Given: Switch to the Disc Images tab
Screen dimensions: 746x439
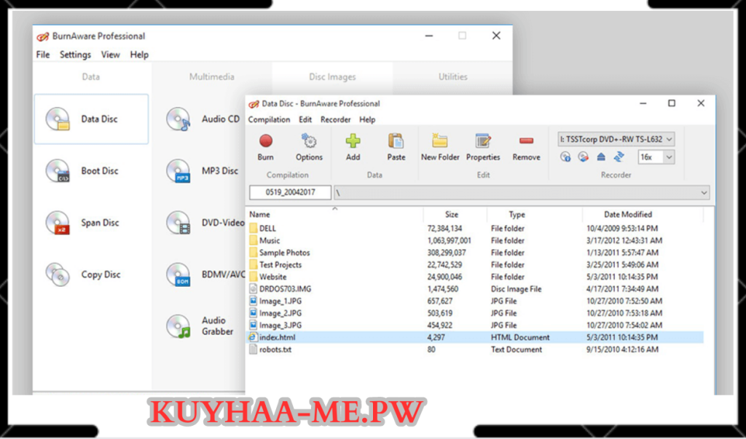Looking at the screenshot, I should (332, 76).
